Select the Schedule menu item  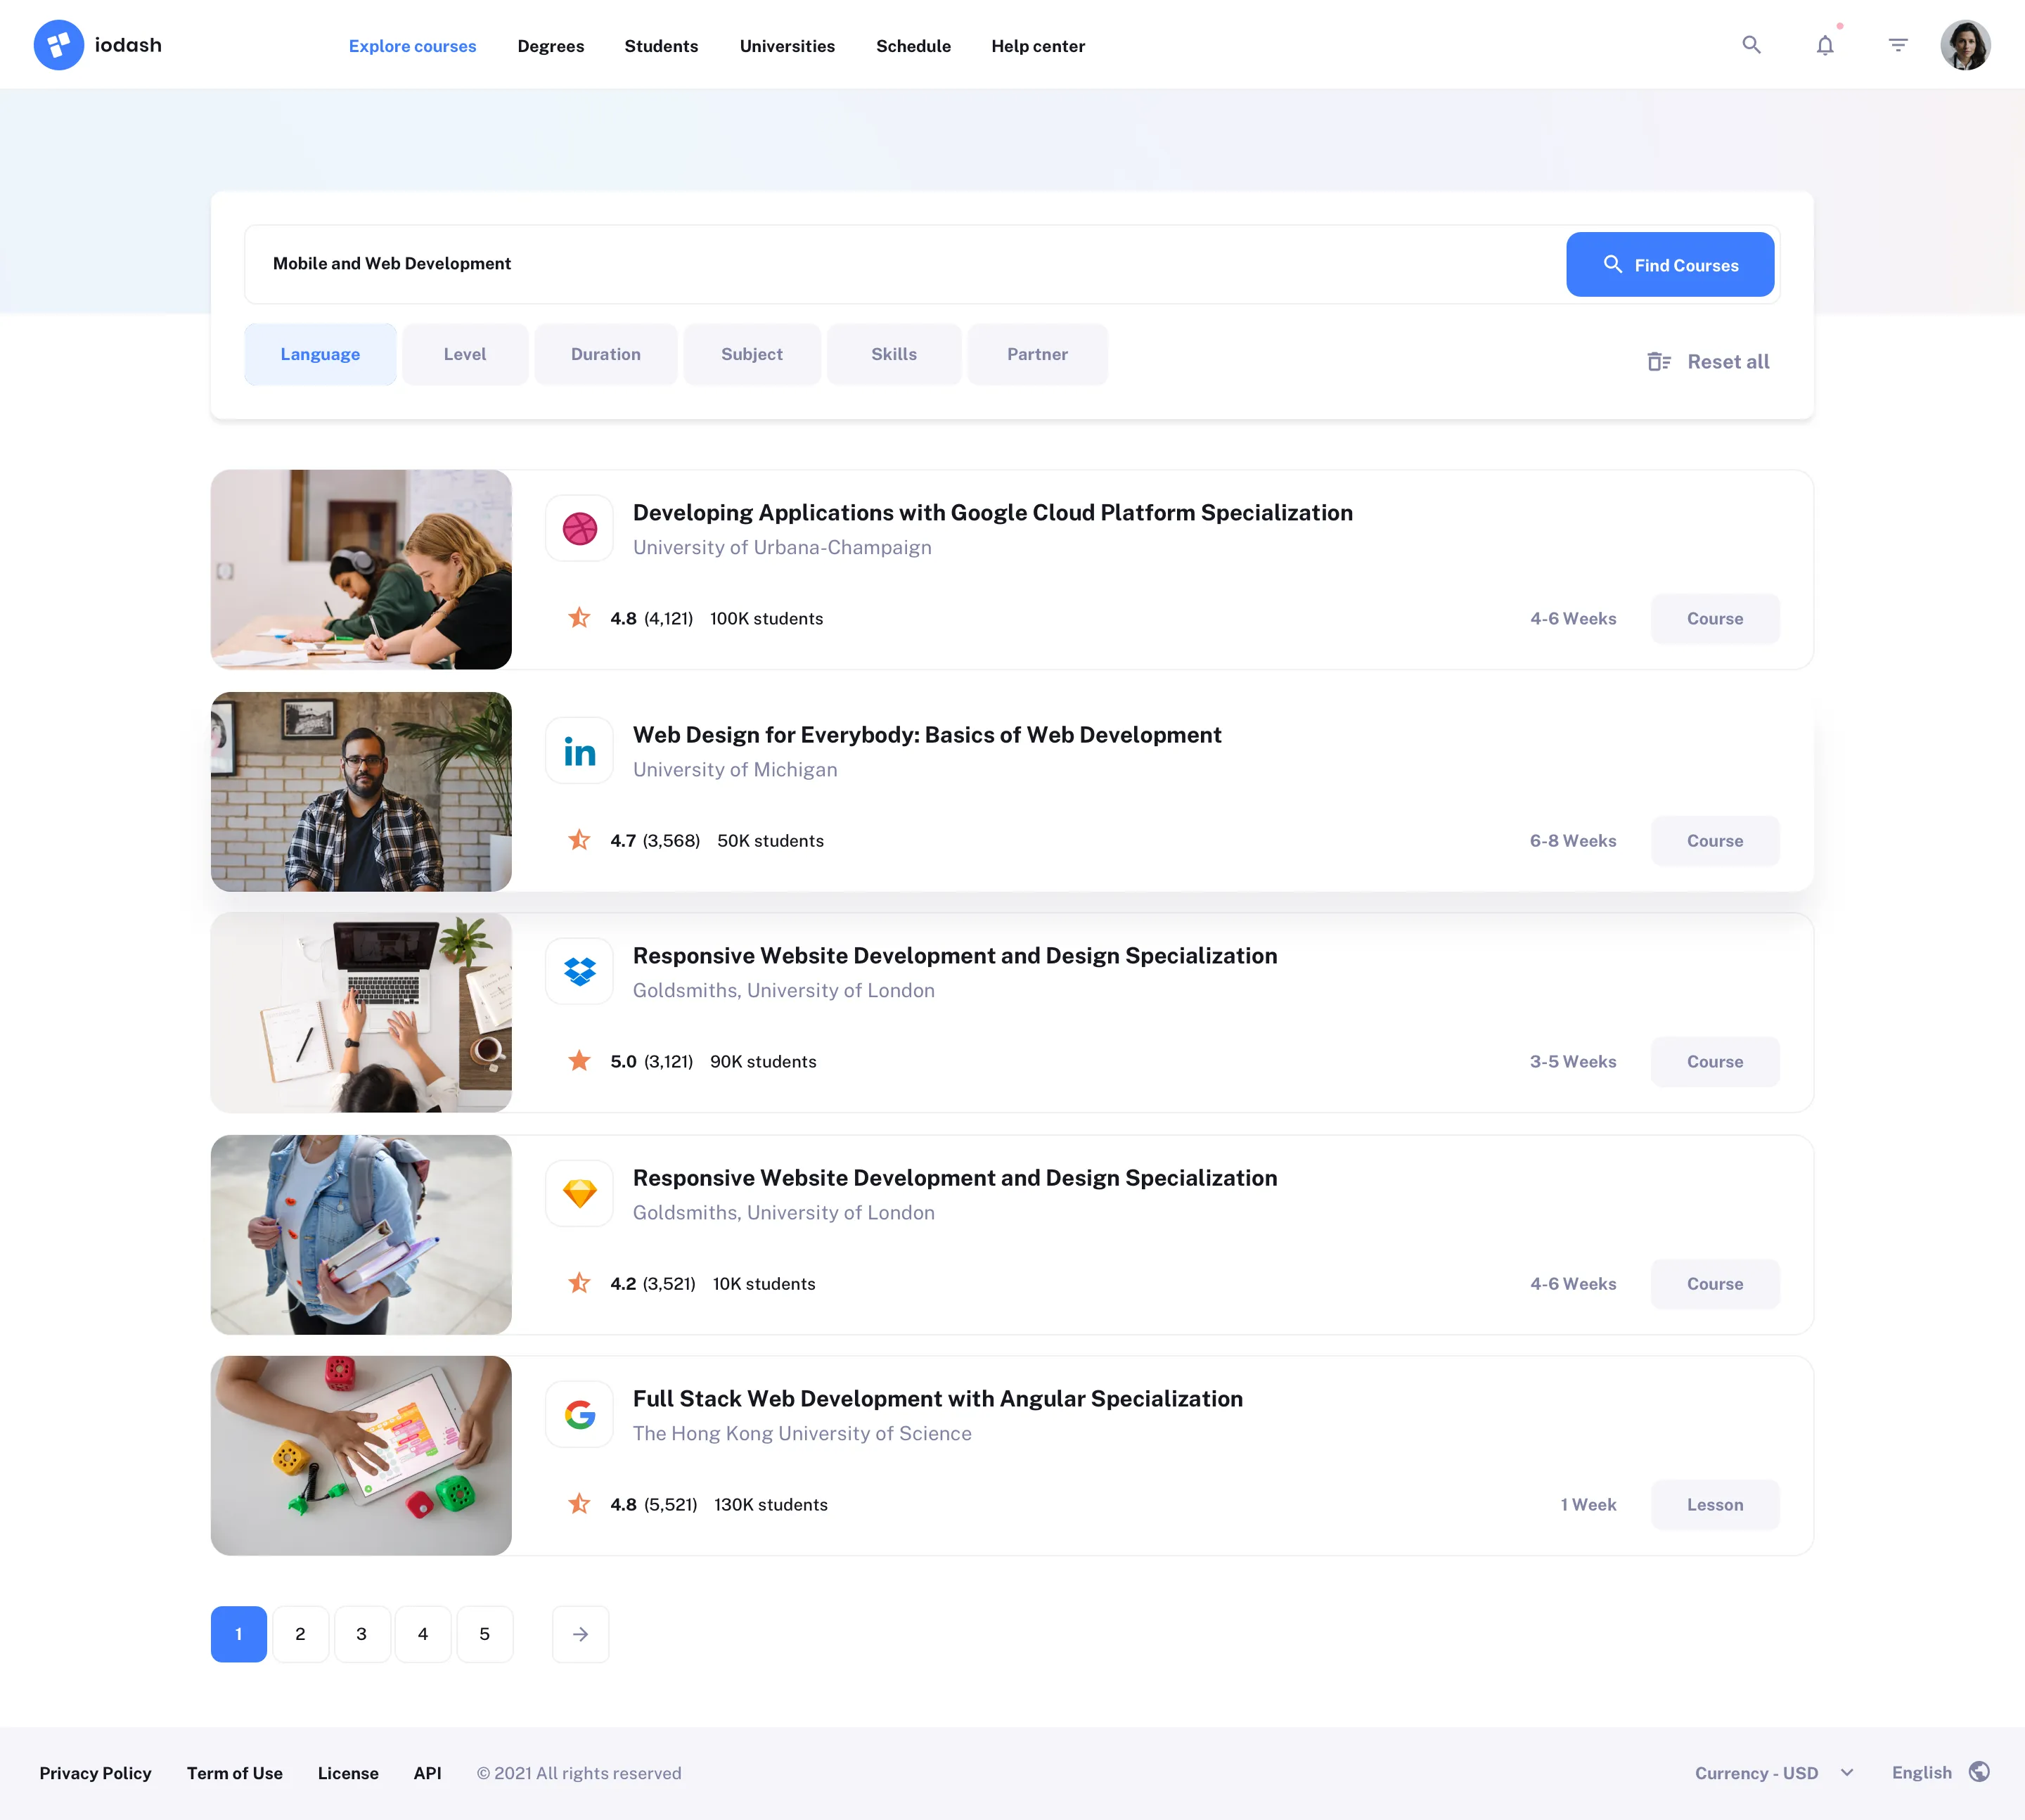click(913, 46)
